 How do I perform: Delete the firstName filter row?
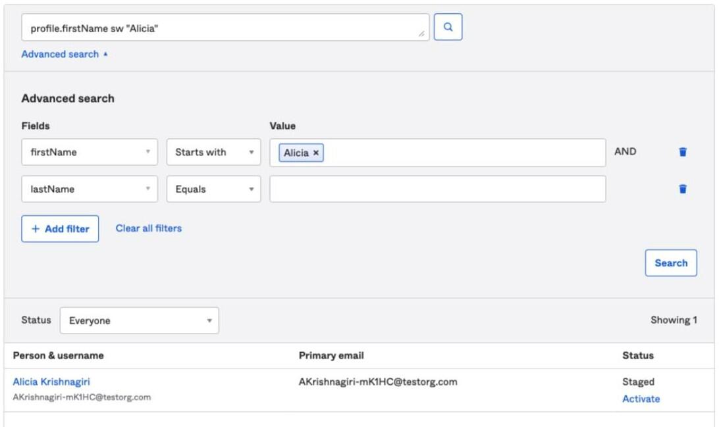(682, 152)
